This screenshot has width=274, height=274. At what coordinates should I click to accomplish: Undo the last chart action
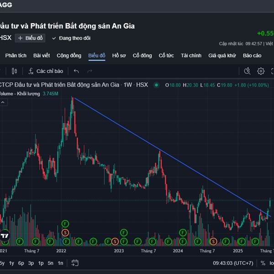pos(76,71)
